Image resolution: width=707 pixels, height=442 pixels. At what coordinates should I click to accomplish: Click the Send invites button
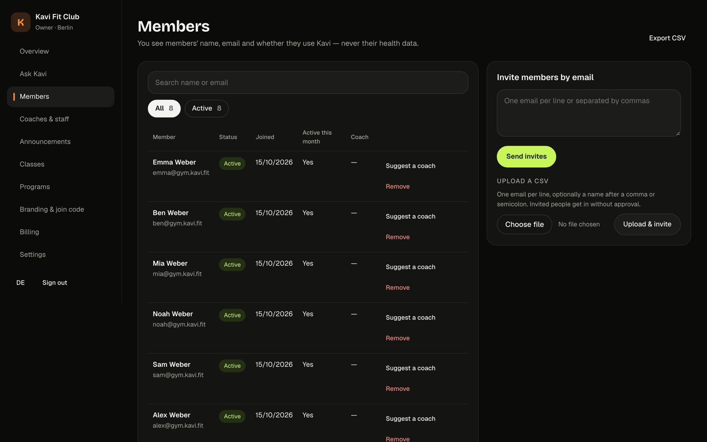tap(526, 156)
